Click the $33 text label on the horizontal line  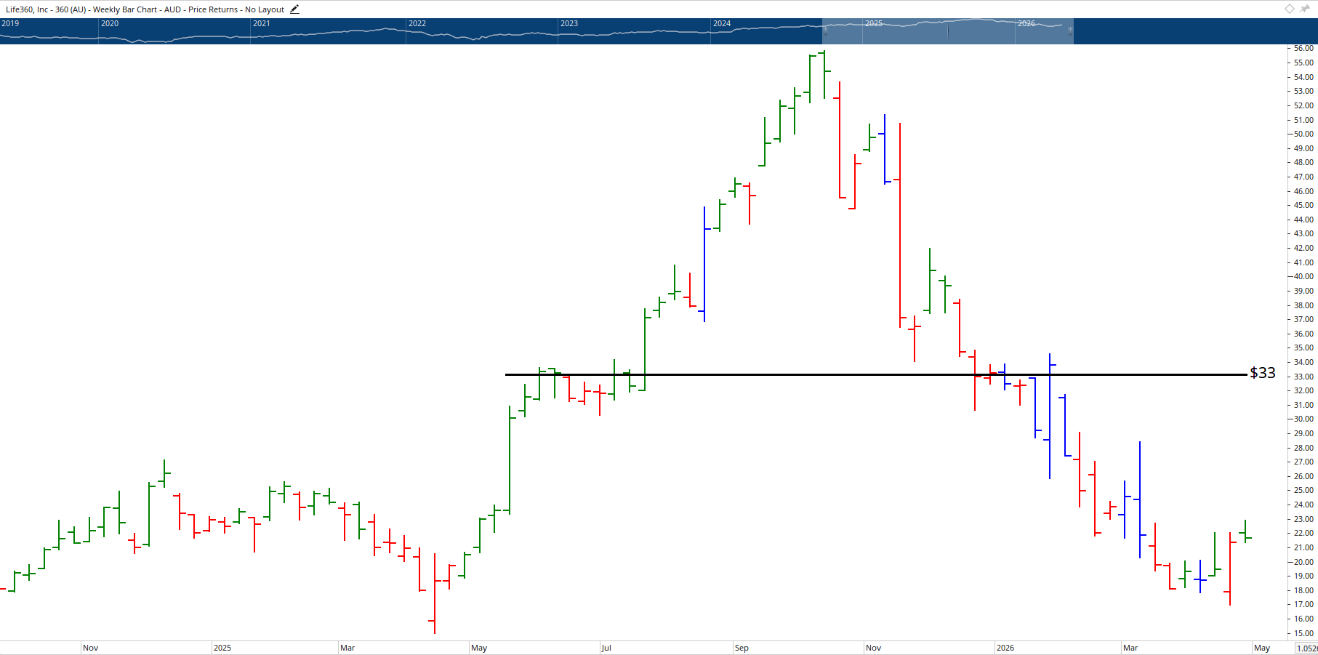tap(1262, 372)
